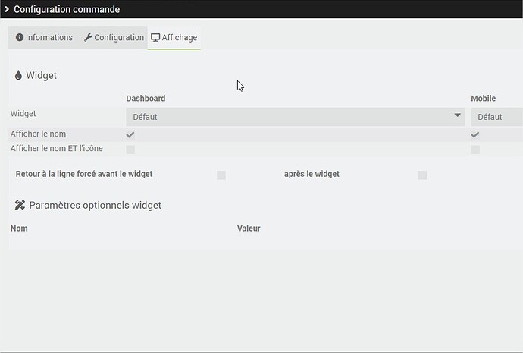Click the monitor icon on Affichage tab
The image size is (523, 353).
pos(155,37)
